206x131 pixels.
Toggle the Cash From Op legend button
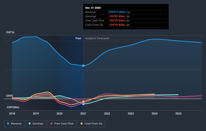(91, 124)
